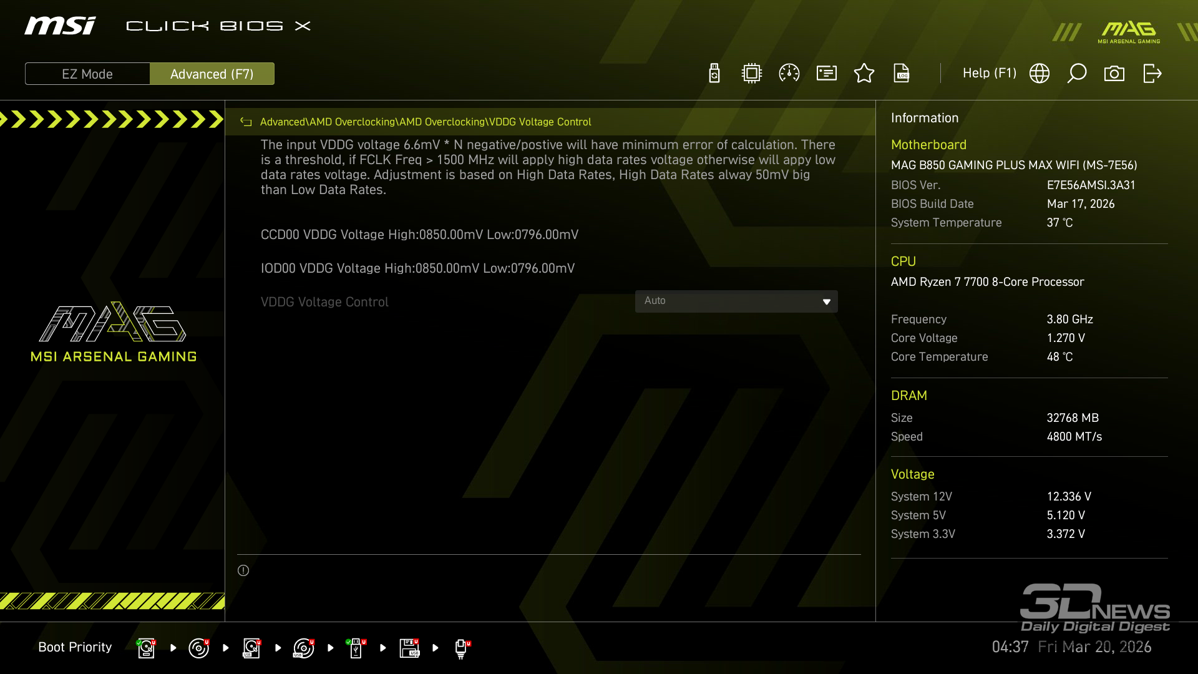The width and height of the screenshot is (1198, 674).
Task: Take screenshot with camera icon
Action: tap(1114, 74)
